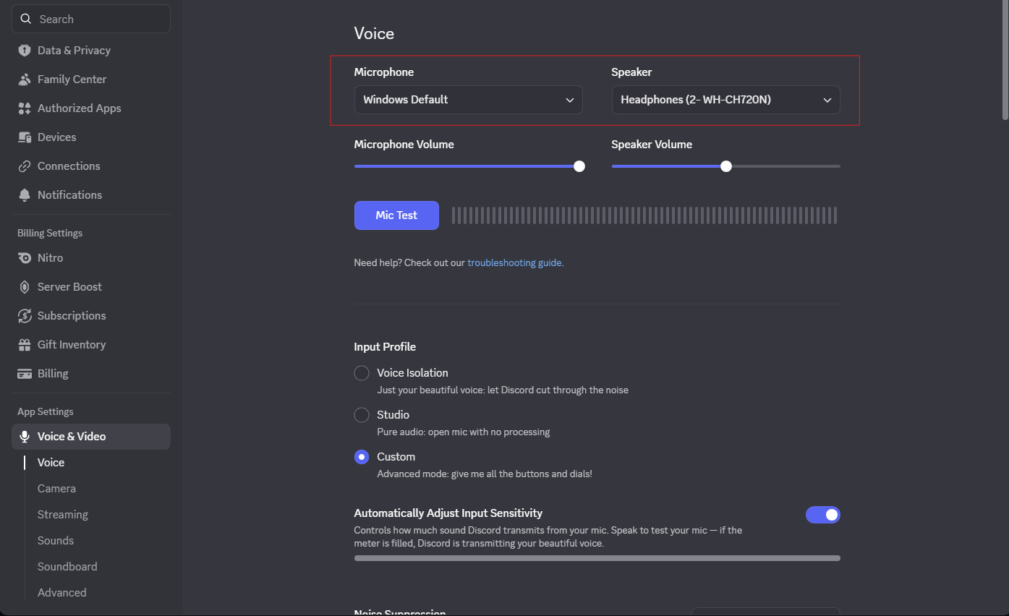Open Billing settings page
This screenshot has width=1009, height=616.
[91, 374]
